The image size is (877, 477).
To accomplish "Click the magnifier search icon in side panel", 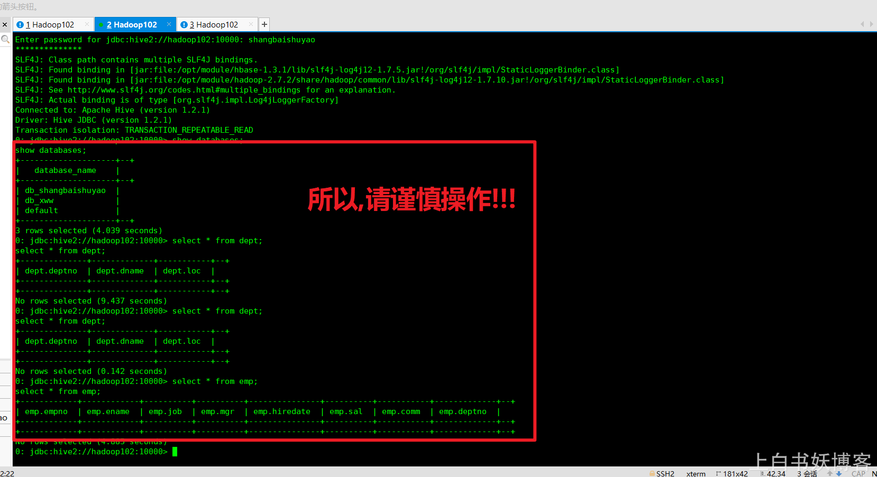I will coord(5,39).
